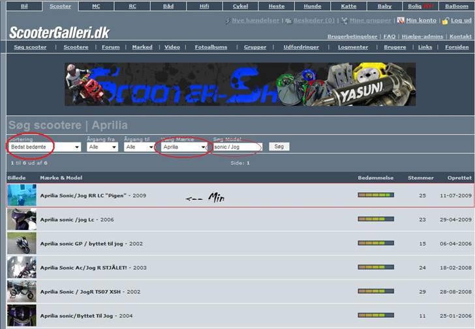Open Links in navigation bar

click(x=425, y=47)
